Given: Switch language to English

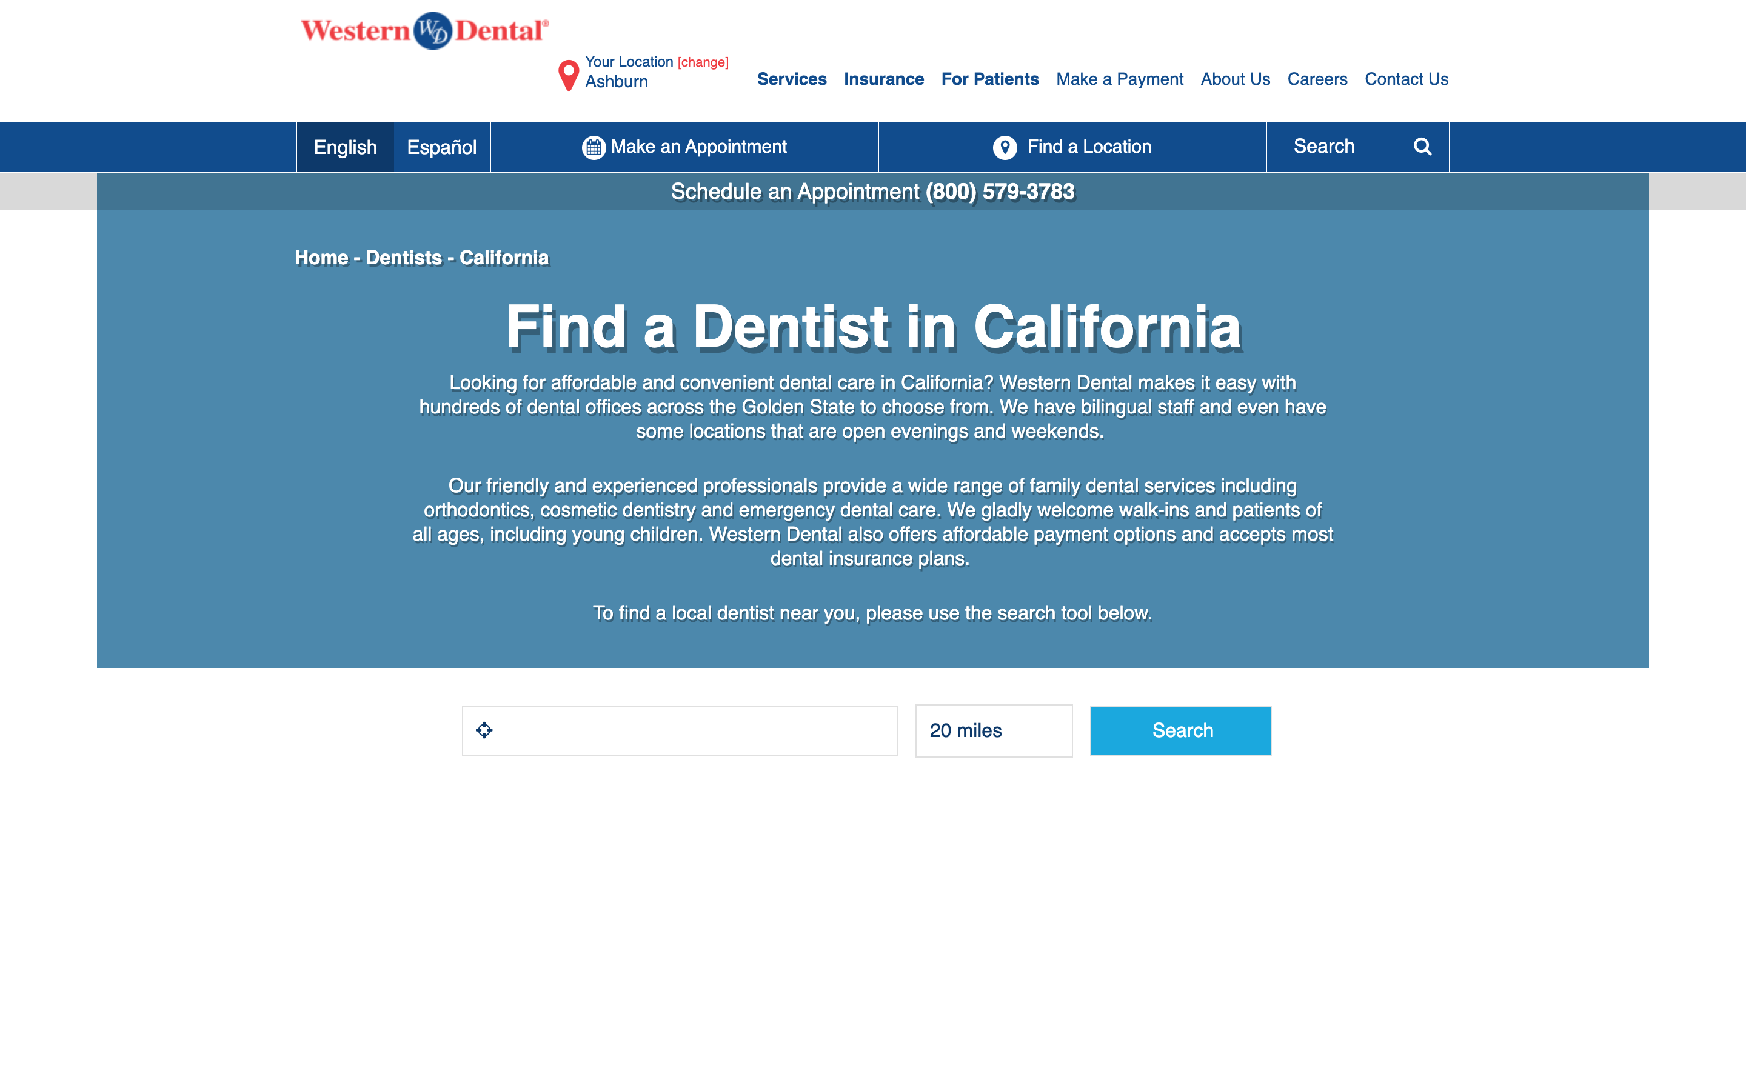Looking at the screenshot, I should tap(346, 147).
